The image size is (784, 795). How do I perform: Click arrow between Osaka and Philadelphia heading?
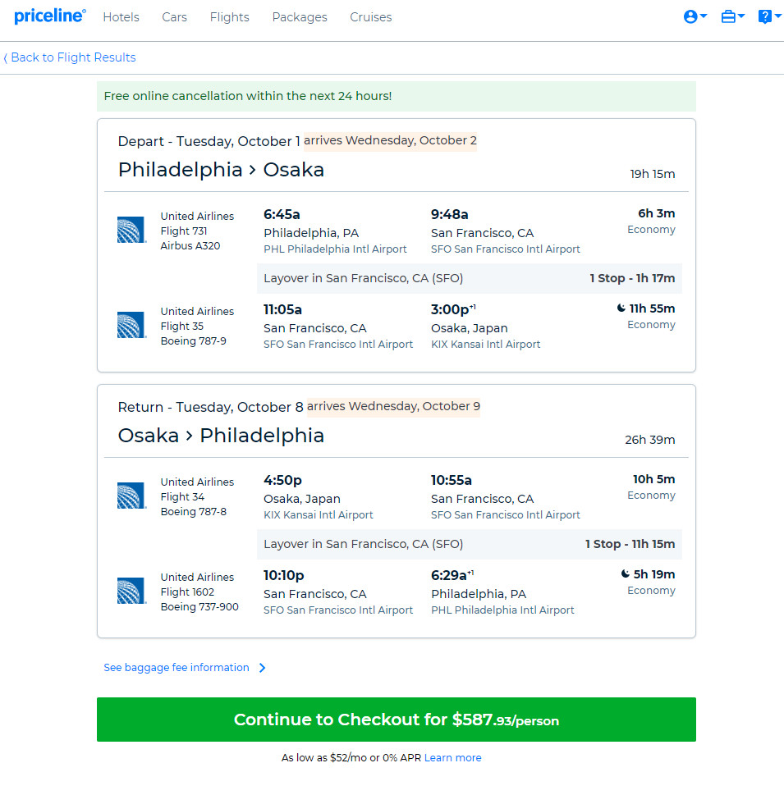[190, 436]
